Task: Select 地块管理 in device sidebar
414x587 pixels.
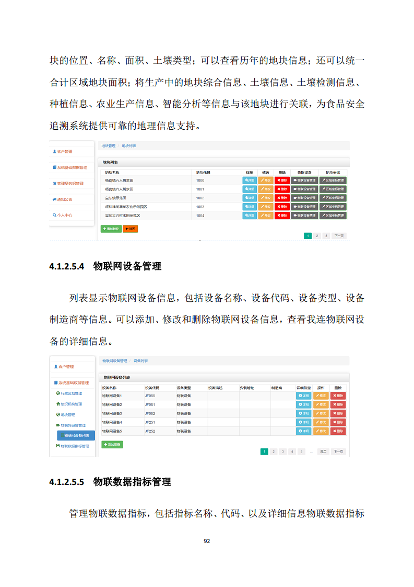Action: click(66, 415)
